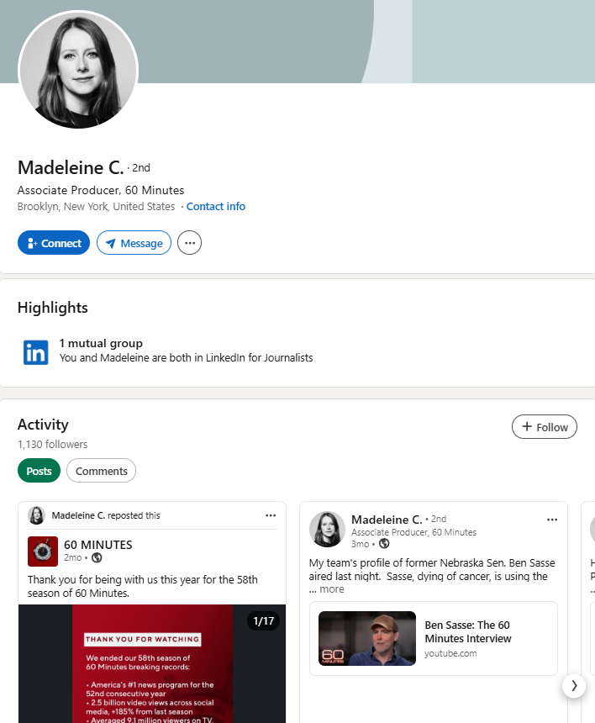This screenshot has width=595, height=723.
Task: Click Madeleine's small avatar on the reposted post
Action: click(x=36, y=515)
